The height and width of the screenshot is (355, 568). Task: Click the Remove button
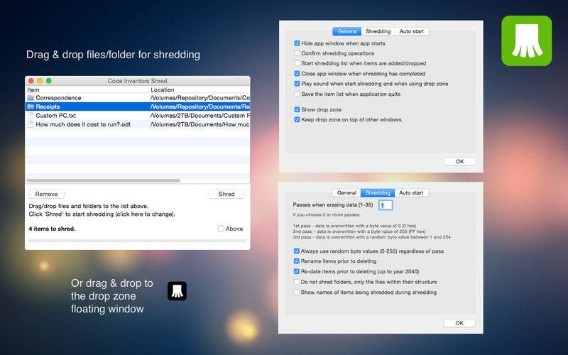[46, 194]
